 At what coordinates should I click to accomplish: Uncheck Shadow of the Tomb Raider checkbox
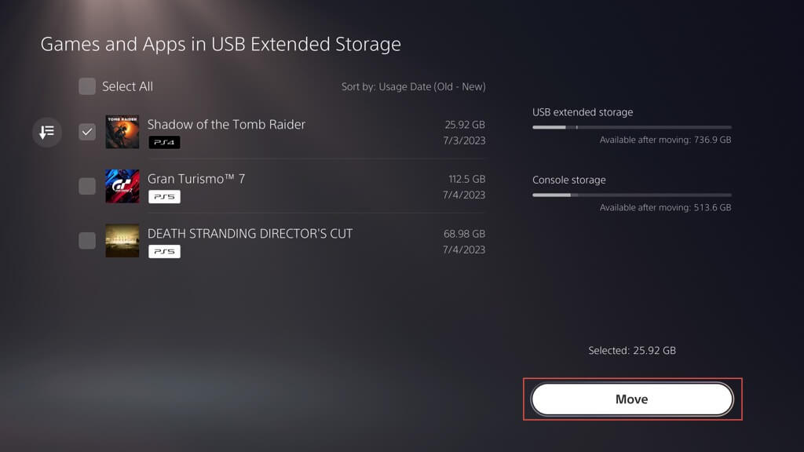[87, 132]
